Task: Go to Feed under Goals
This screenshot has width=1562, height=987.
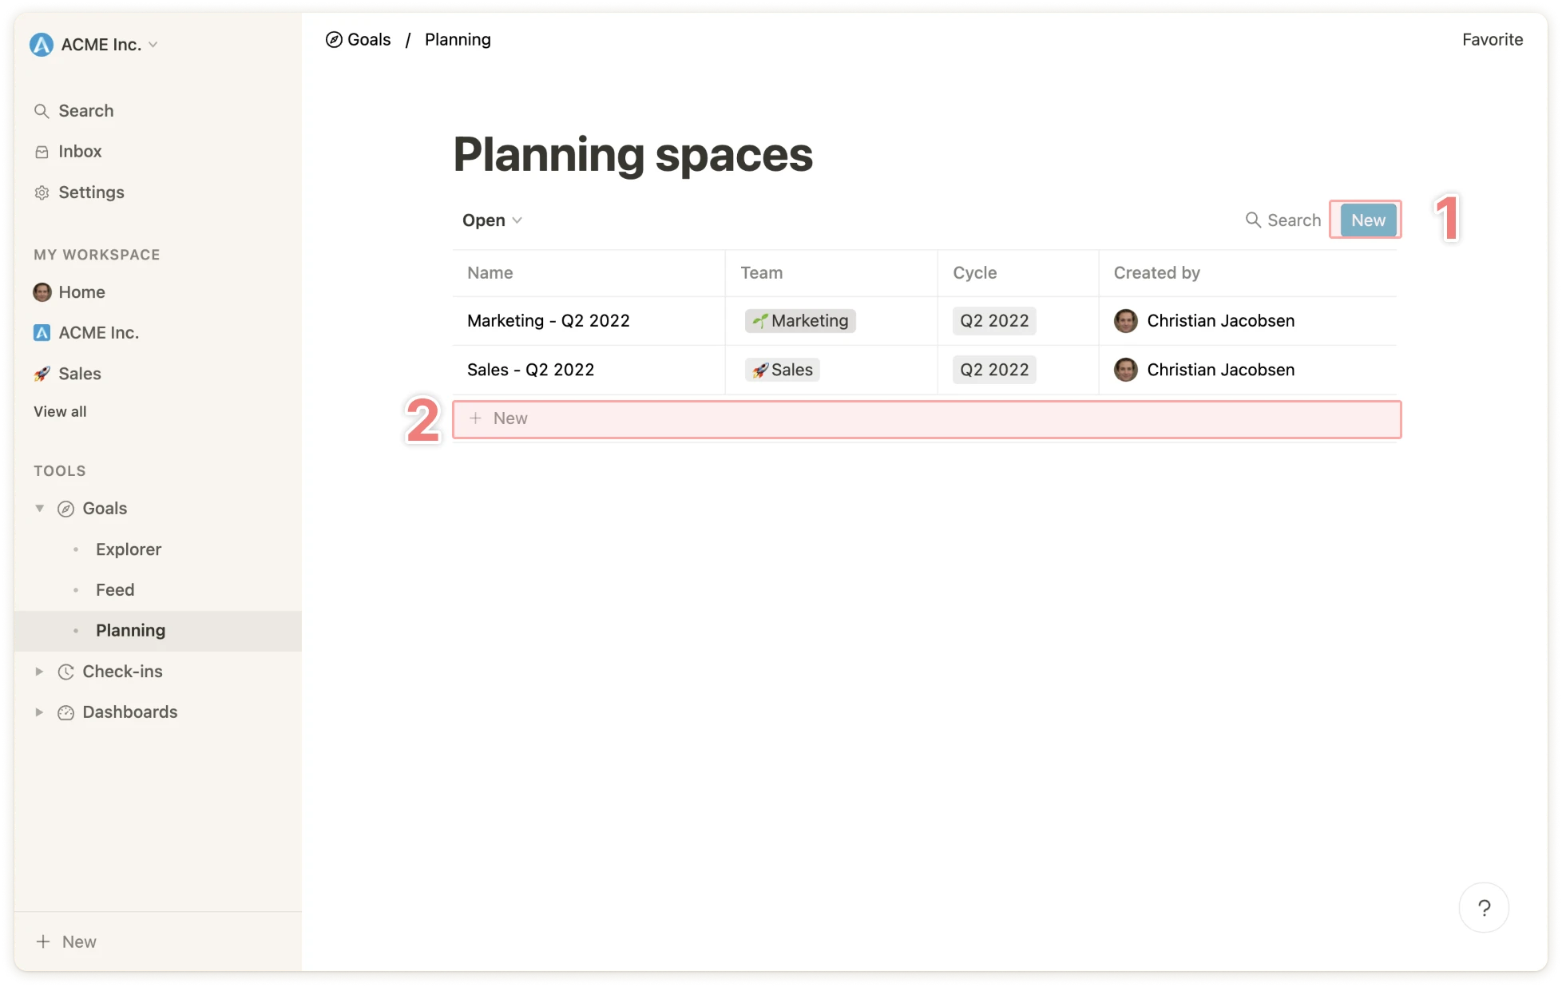Action: (115, 590)
